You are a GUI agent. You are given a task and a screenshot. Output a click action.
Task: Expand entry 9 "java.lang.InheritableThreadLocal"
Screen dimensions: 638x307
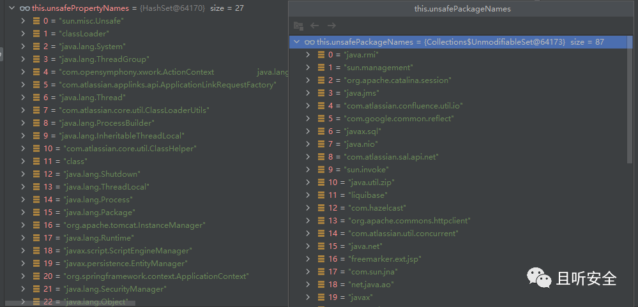pyautogui.click(x=23, y=136)
